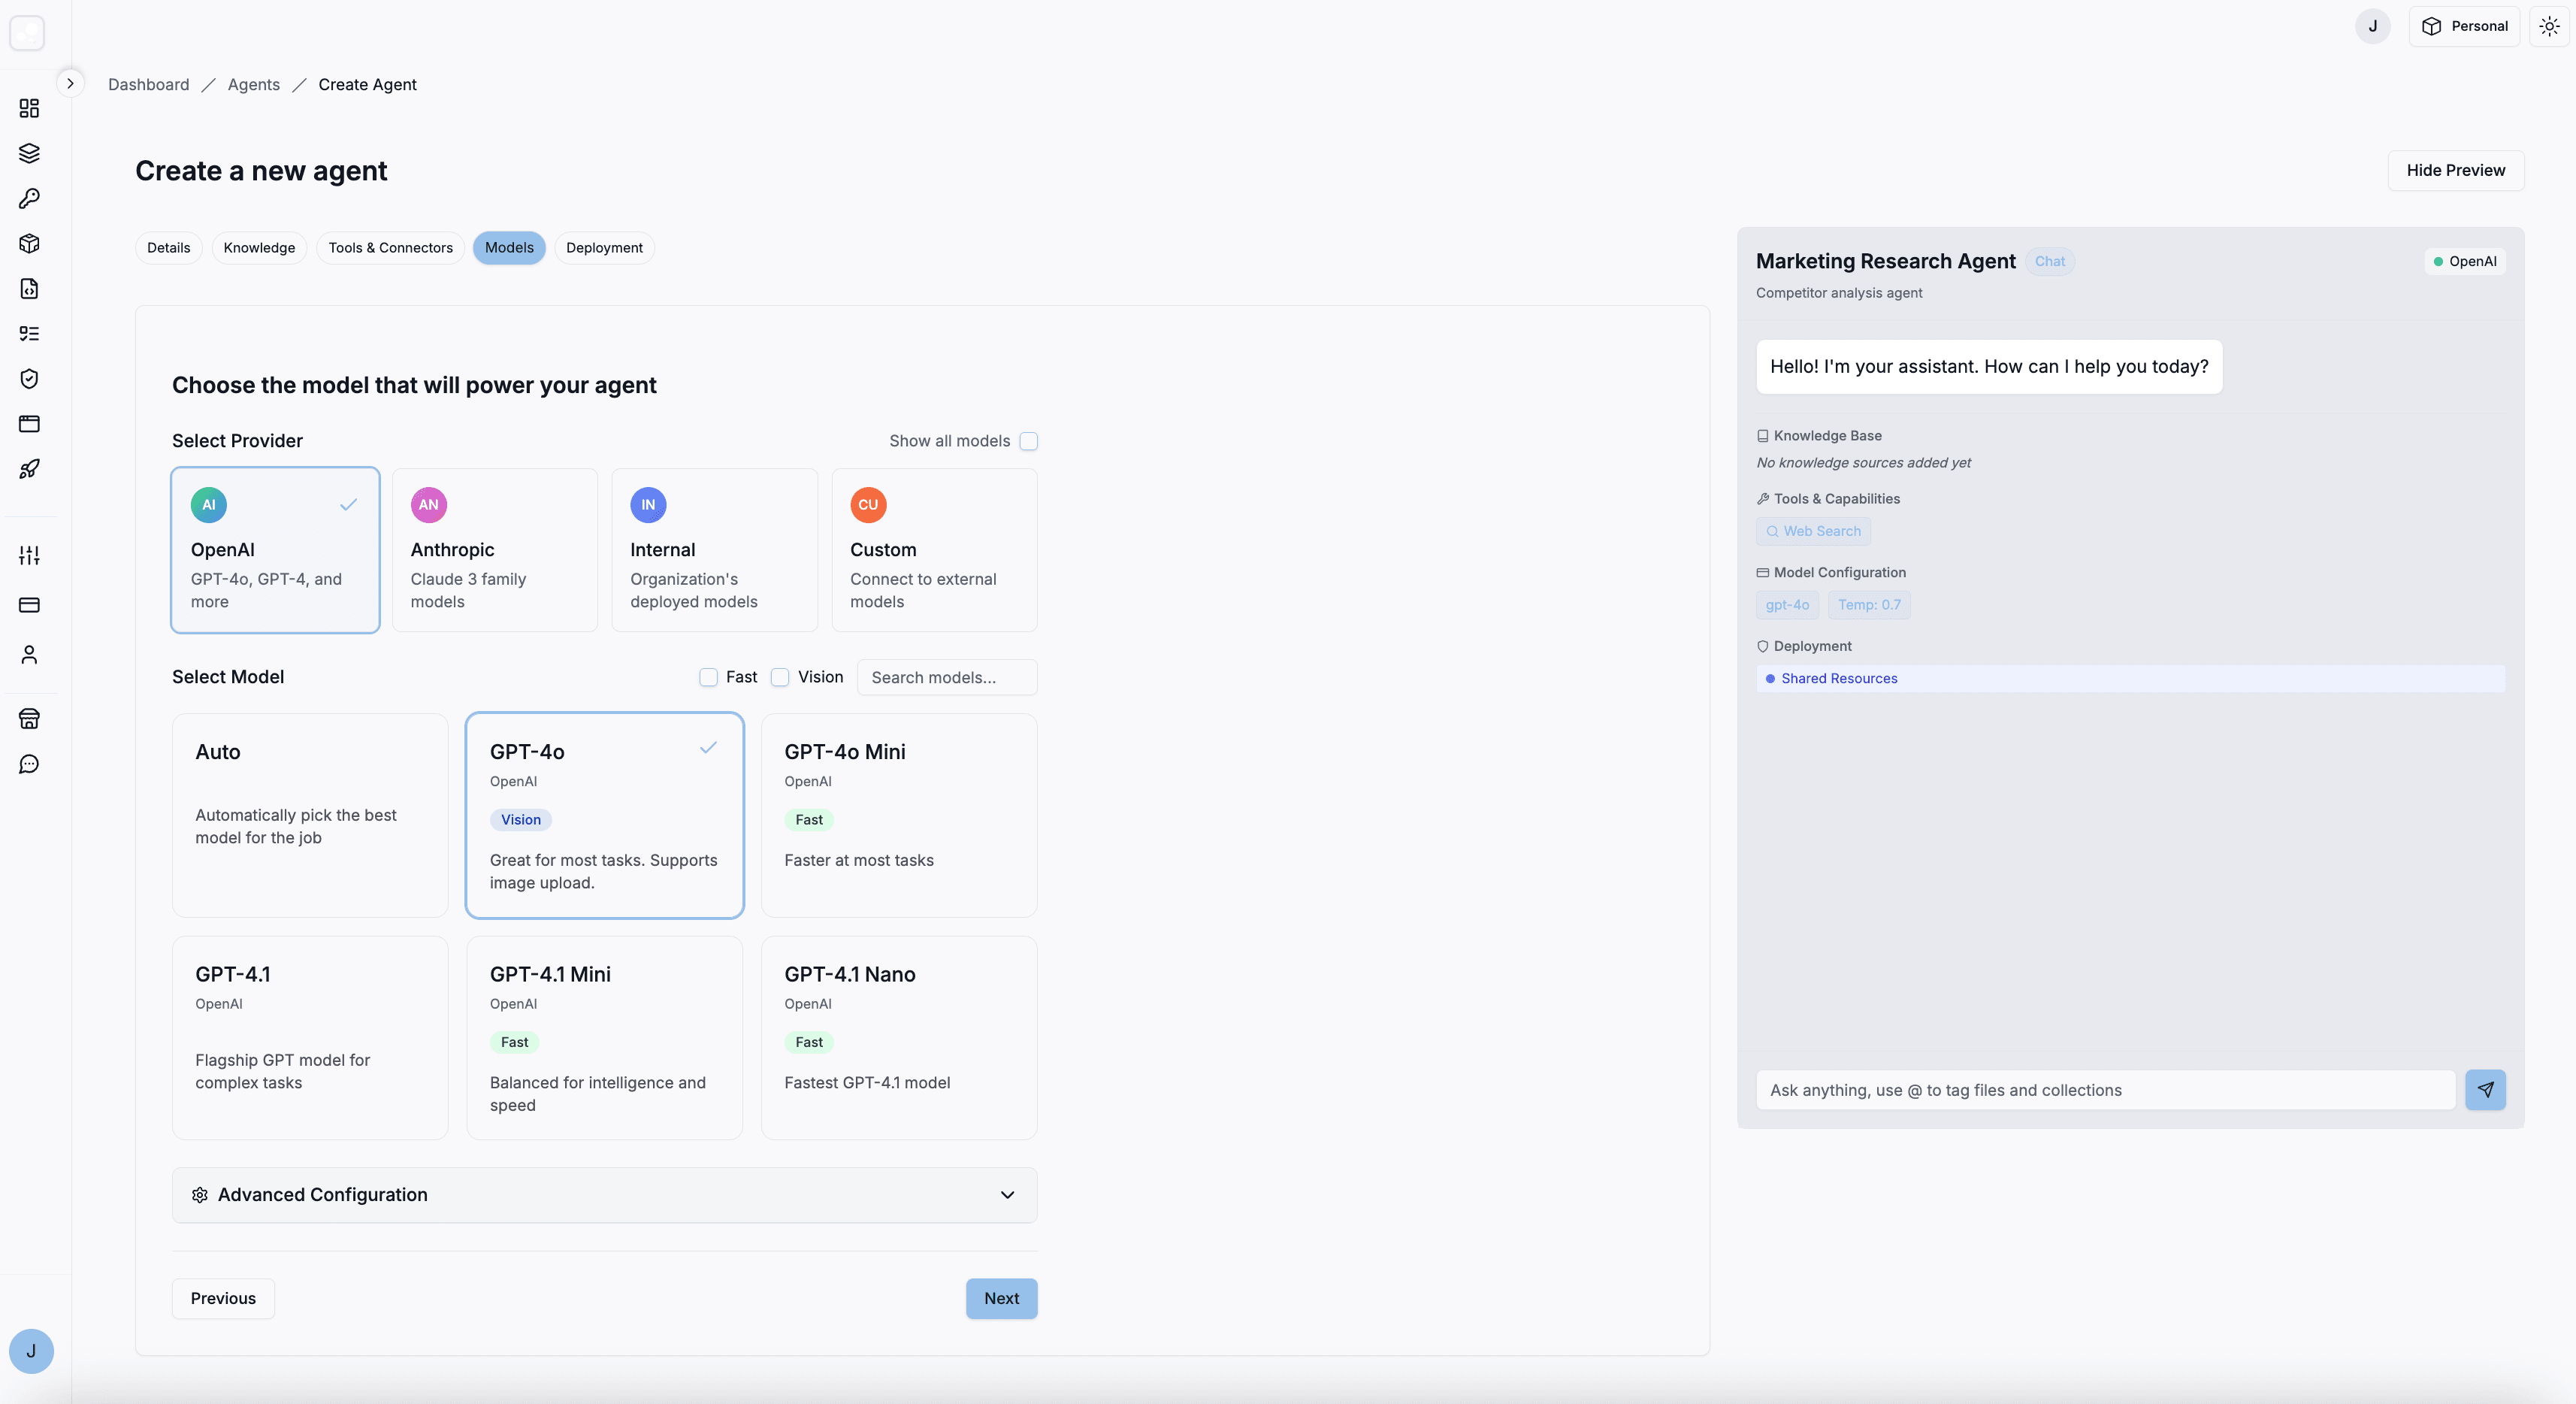
Task: Open the Personal workspace switcher
Action: pyautogui.click(x=2463, y=27)
